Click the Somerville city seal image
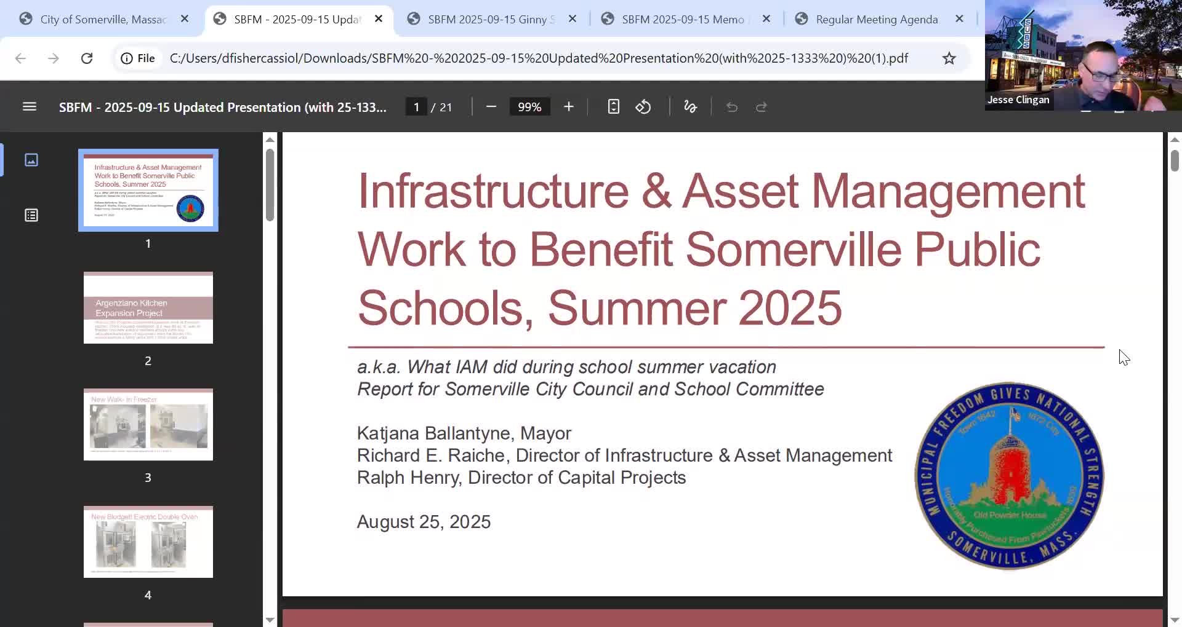1182x627 pixels. point(1010,476)
